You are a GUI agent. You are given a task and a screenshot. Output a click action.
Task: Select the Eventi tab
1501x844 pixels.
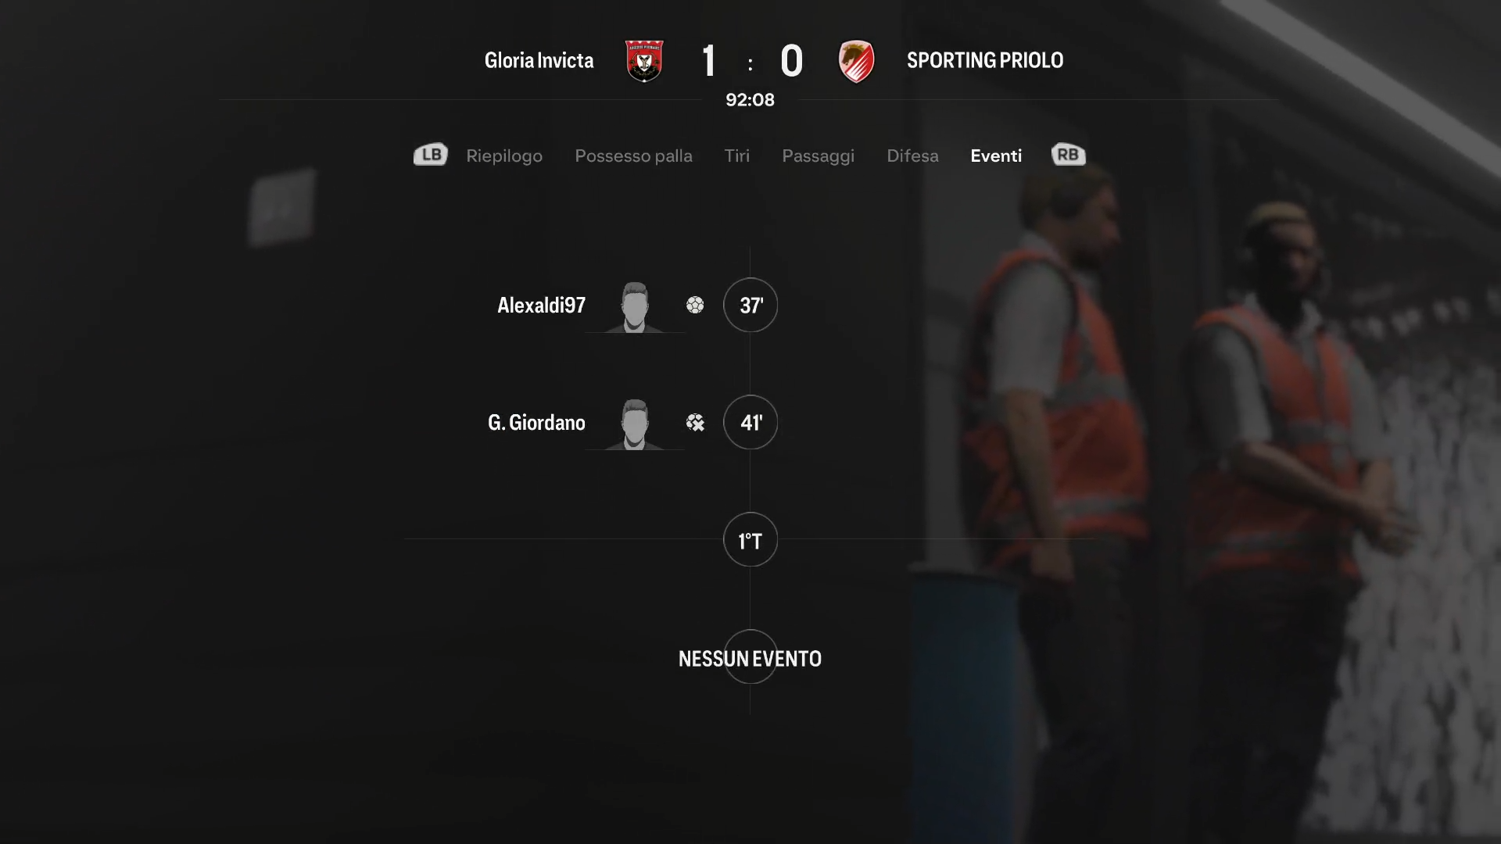point(996,156)
